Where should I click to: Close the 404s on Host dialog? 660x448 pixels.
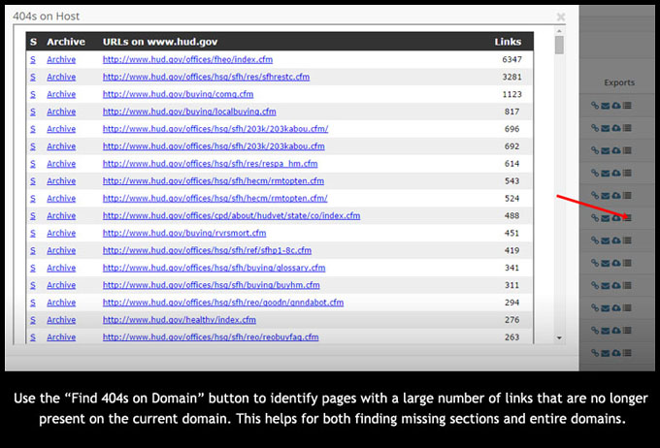pyautogui.click(x=560, y=16)
